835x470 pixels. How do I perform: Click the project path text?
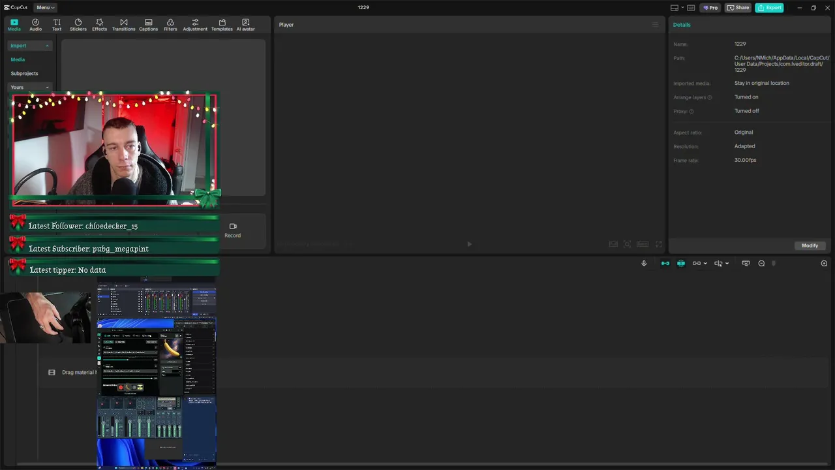782,64
